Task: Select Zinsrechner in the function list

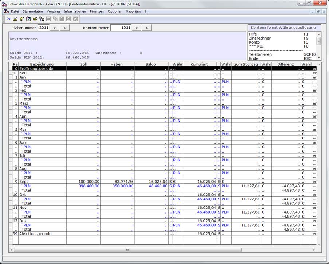Action: click(x=260, y=38)
